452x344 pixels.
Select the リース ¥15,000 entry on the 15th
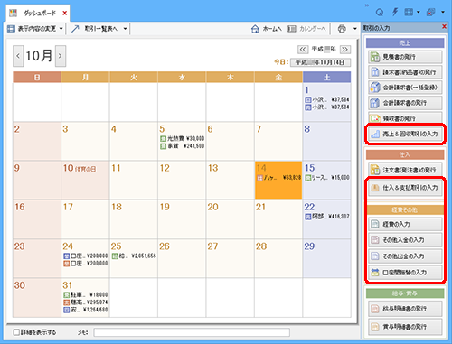coord(327,178)
